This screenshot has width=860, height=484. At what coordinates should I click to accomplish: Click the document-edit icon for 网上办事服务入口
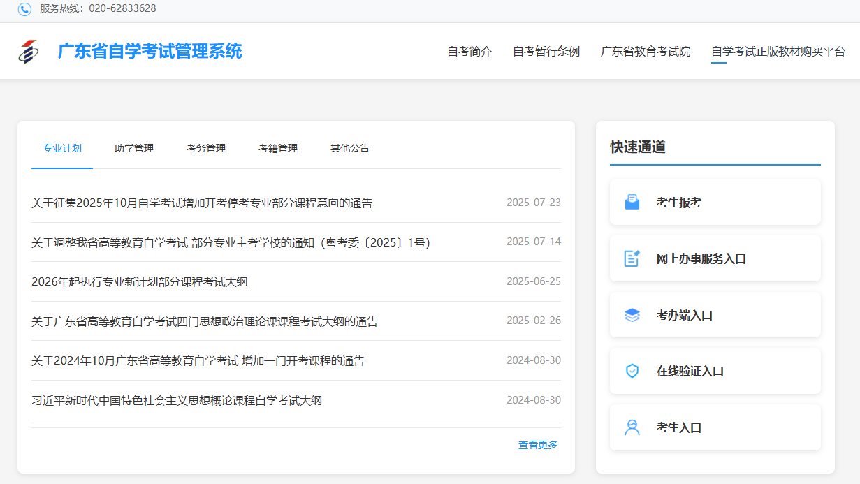632,258
